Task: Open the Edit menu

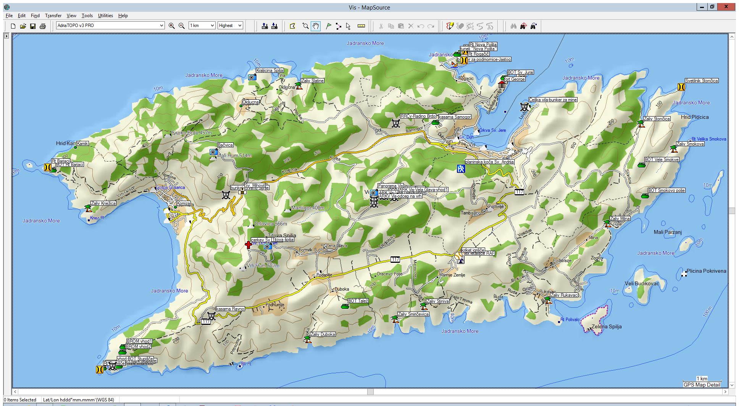Action: tap(22, 16)
